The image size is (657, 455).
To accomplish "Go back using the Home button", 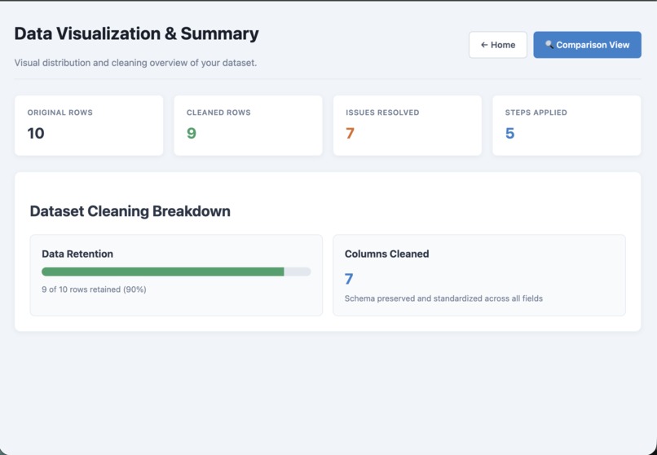I will 498,45.
